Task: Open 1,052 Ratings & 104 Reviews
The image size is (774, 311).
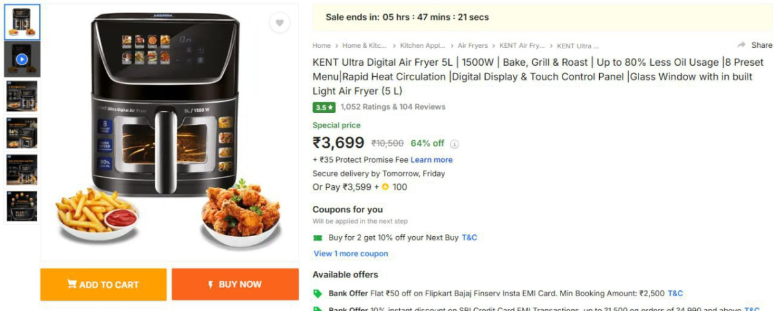Action: (x=393, y=107)
